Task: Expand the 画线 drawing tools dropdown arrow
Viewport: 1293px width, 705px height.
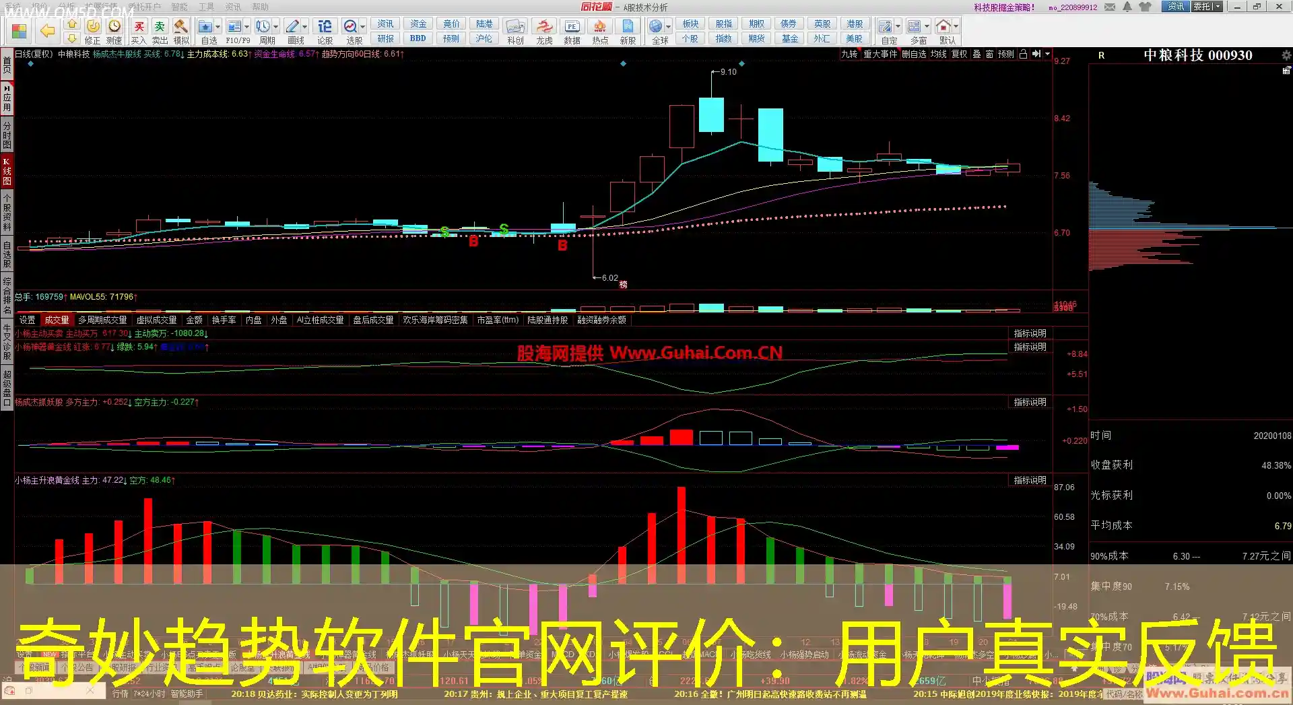Action: coord(304,27)
